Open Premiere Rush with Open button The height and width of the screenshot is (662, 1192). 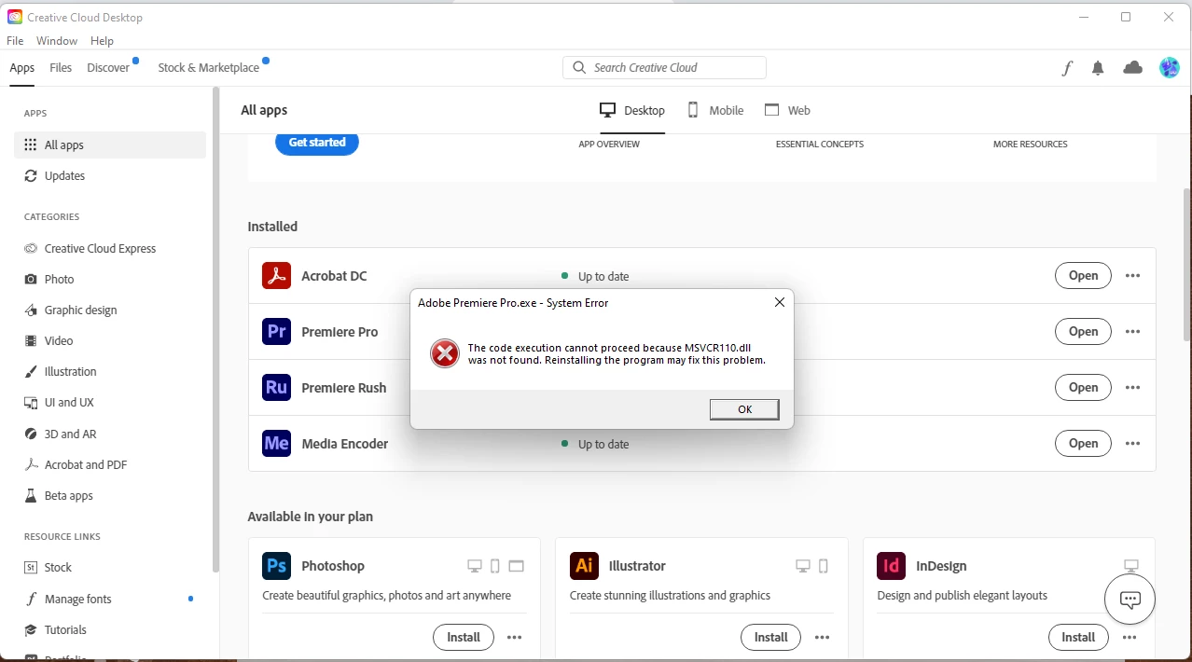[x=1083, y=388]
